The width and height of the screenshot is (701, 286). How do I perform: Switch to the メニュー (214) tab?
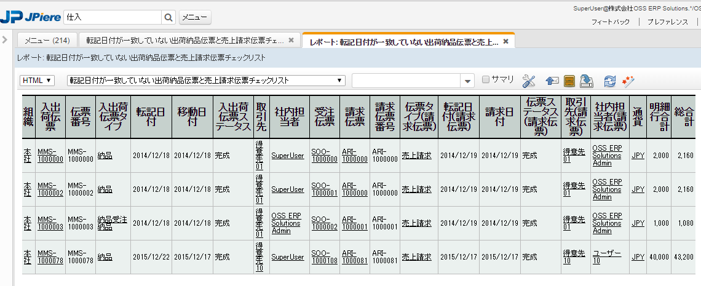pyautogui.click(x=47, y=40)
